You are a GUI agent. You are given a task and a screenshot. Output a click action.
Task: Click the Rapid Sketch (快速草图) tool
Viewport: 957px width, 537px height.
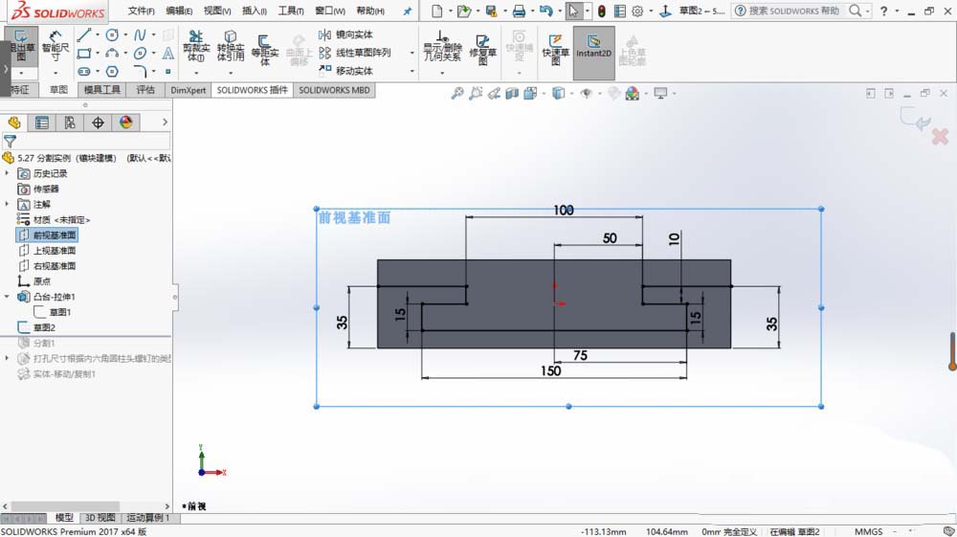click(x=555, y=50)
